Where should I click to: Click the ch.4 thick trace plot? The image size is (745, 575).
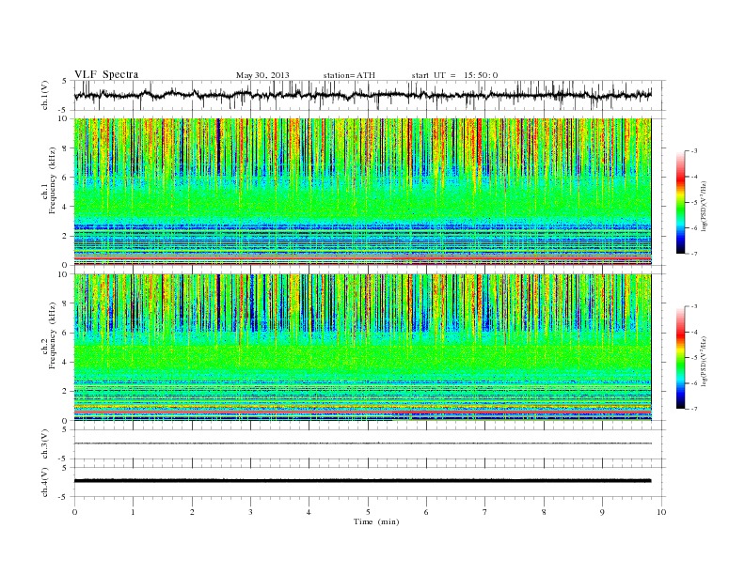pos(369,482)
